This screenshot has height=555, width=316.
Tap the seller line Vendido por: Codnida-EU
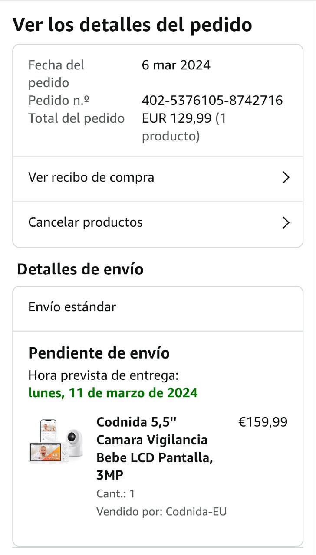click(161, 512)
